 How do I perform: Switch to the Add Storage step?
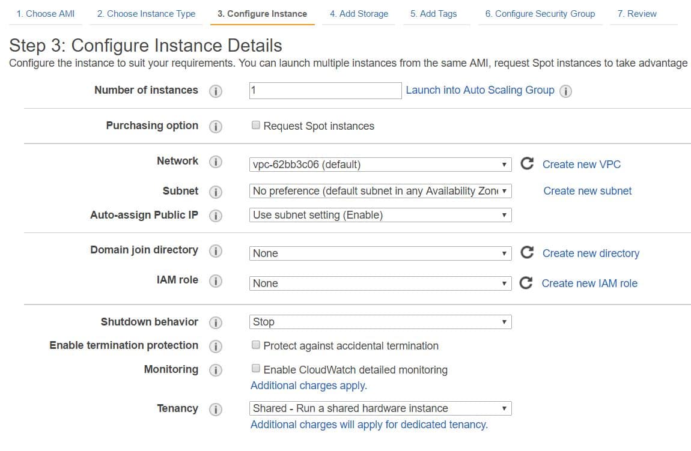tap(358, 13)
